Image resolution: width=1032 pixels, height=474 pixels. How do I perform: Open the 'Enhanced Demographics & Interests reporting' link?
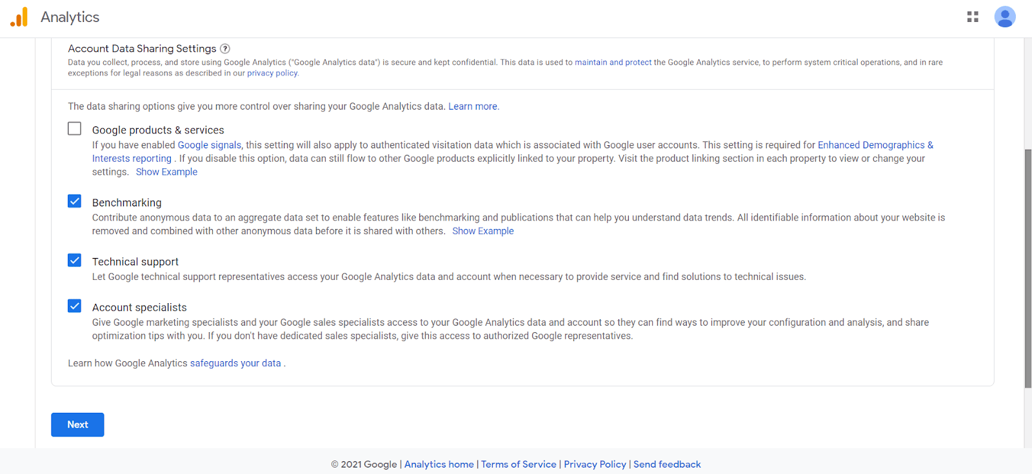[875, 145]
